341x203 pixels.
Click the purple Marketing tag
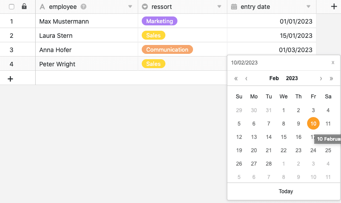pyautogui.click(x=159, y=21)
